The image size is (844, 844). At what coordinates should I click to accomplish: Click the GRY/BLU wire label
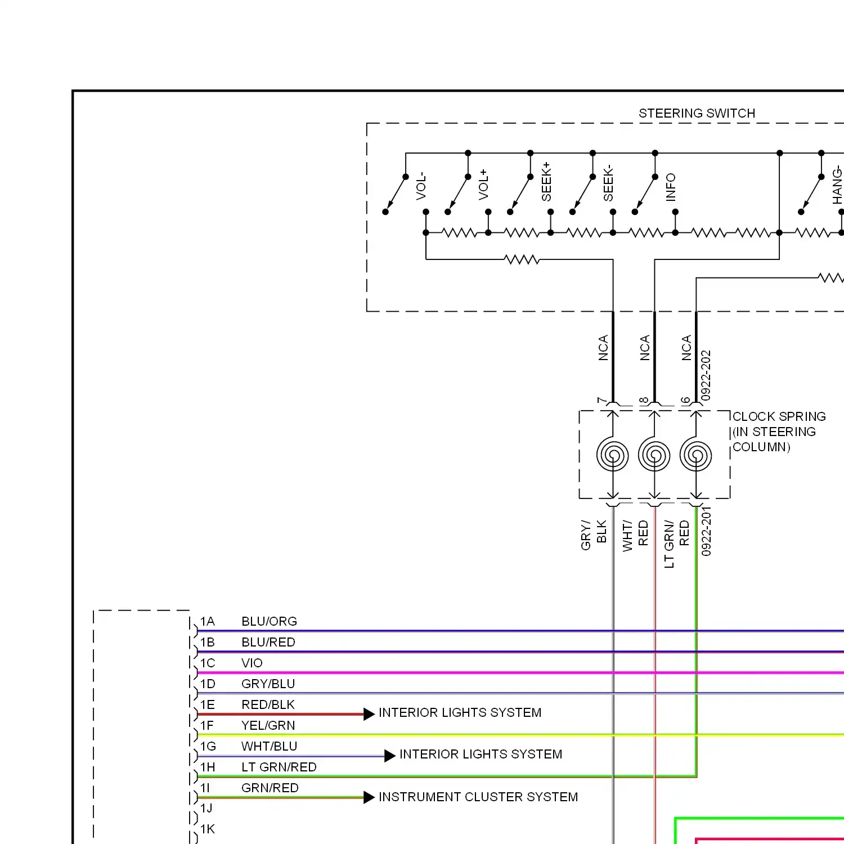(x=268, y=684)
